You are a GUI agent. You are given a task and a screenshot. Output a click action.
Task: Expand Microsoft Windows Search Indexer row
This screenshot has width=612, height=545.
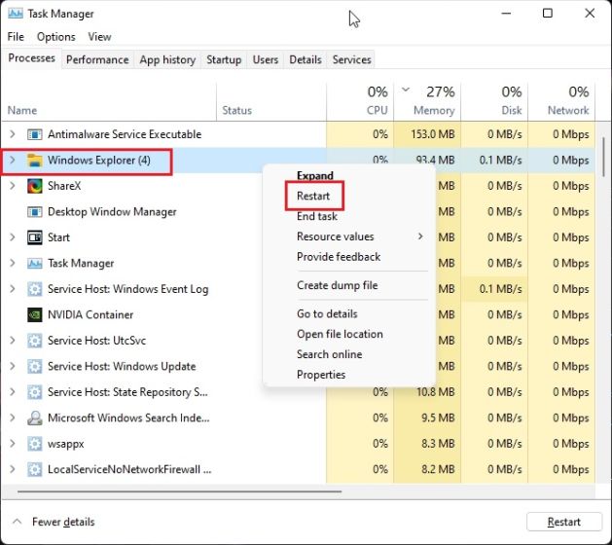coord(13,418)
